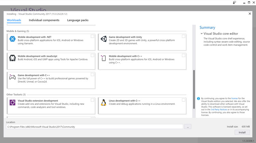Collapse Visual Studio core editor summary section

pos(202,34)
